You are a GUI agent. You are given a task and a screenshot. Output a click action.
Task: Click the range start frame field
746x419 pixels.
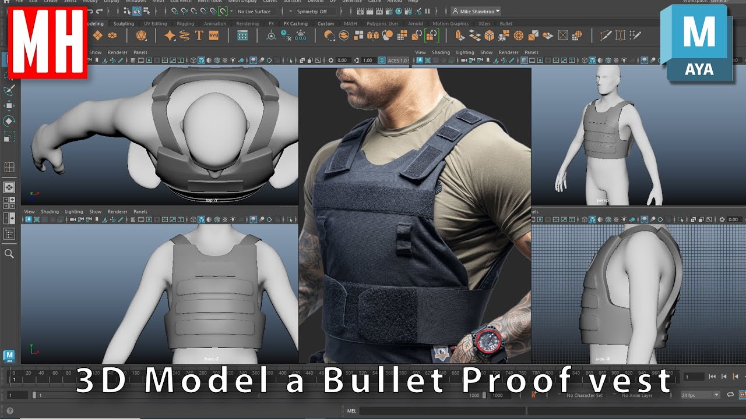16,395
